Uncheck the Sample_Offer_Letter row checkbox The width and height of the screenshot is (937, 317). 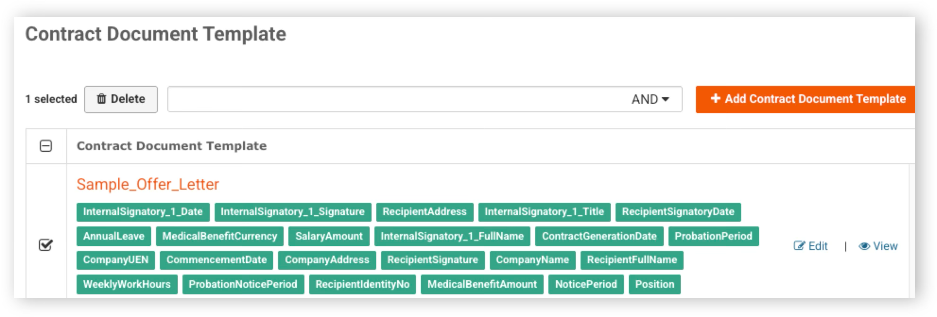coord(45,245)
